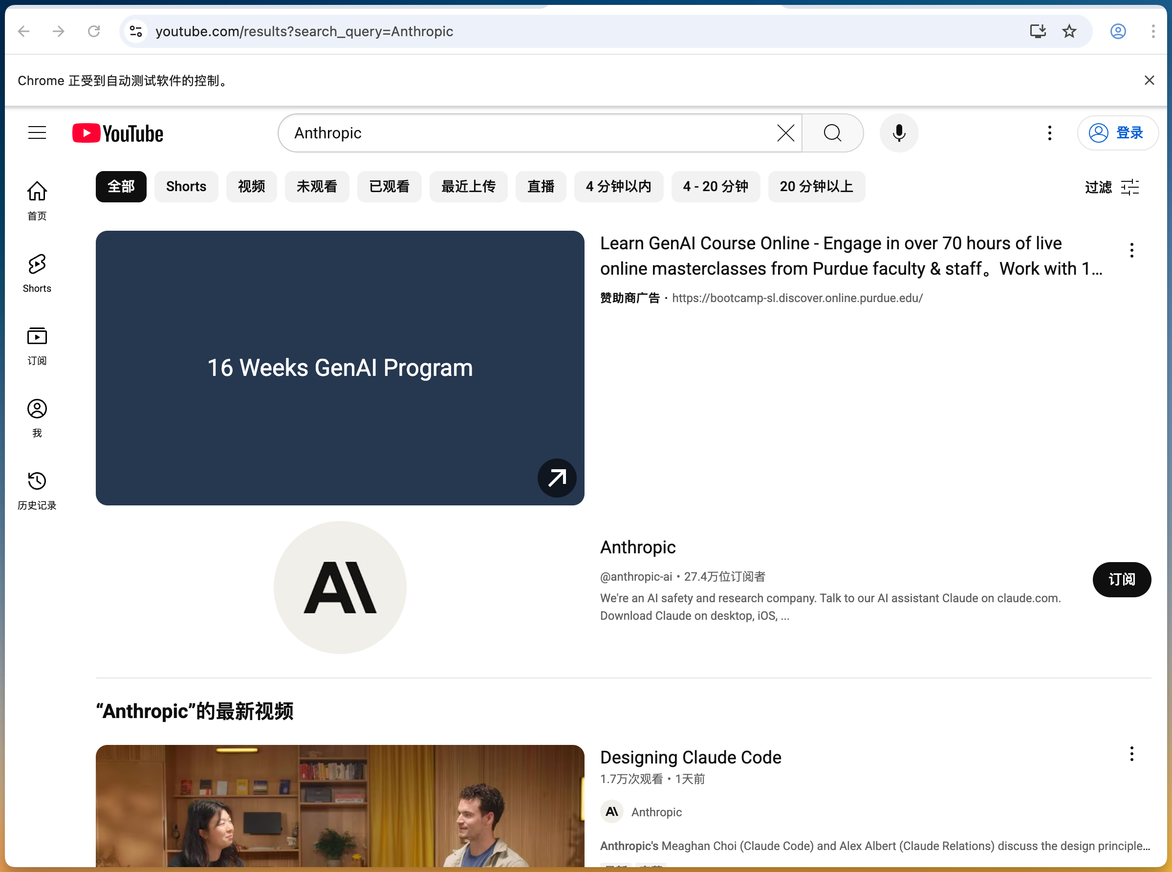
Task: Open the 过滤 filter icon
Action: point(1130,187)
